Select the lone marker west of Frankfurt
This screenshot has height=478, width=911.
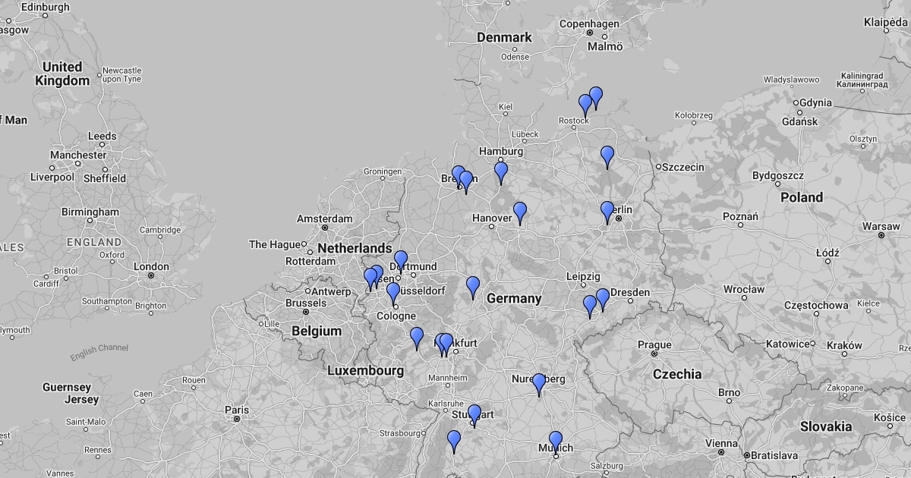(417, 337)
